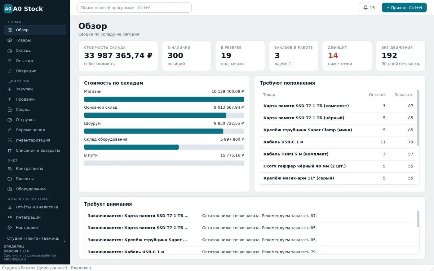Go to the Товары menu item
Viewport: 434px width, 271px height.
click(23, 40)
